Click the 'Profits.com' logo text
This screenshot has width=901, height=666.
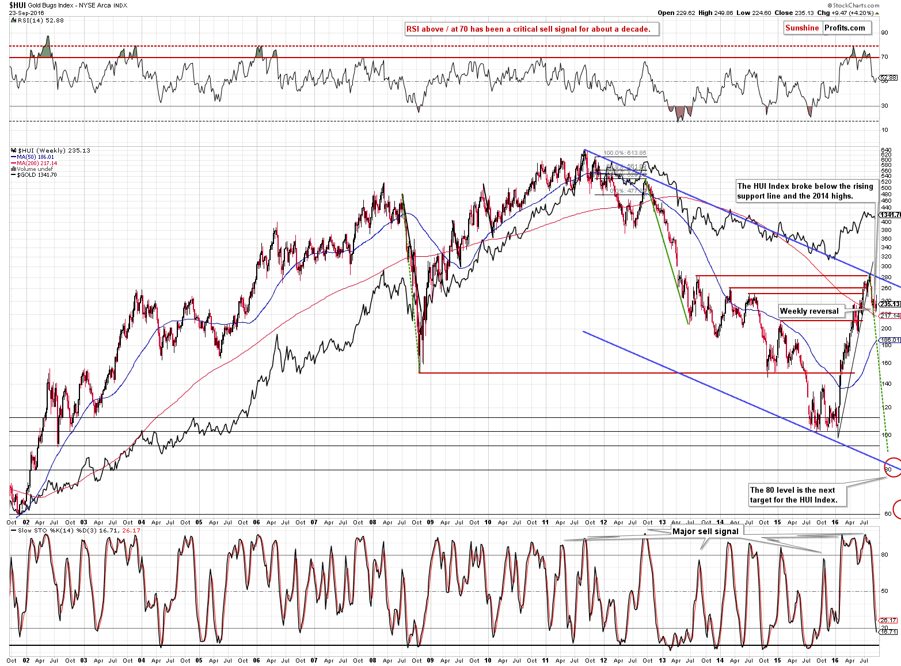845,28
